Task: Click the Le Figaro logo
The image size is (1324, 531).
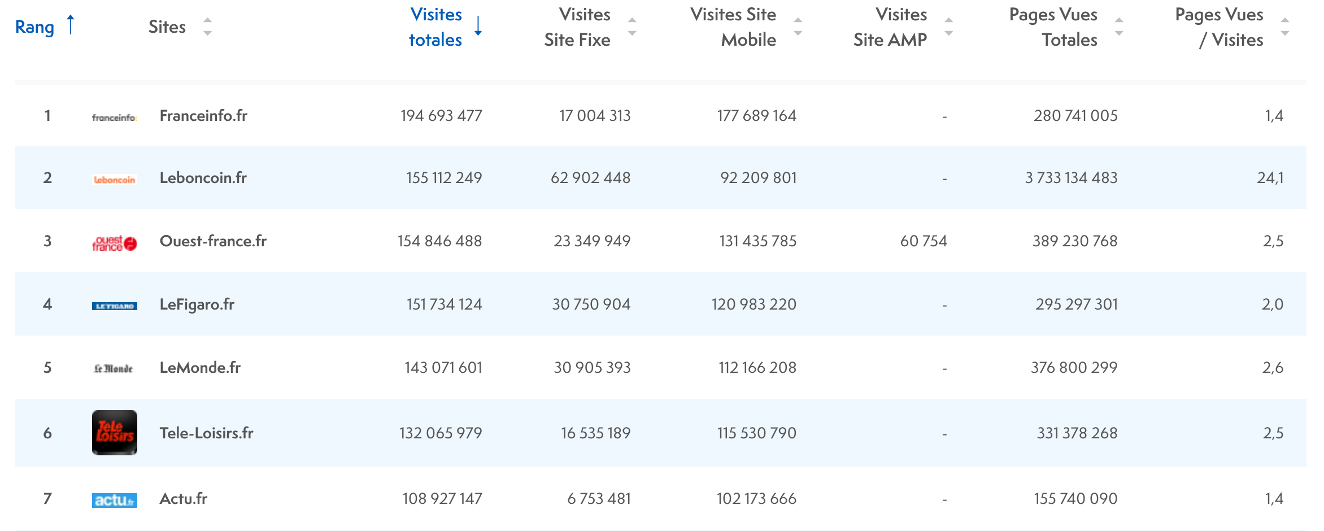Action: point(115,306)
